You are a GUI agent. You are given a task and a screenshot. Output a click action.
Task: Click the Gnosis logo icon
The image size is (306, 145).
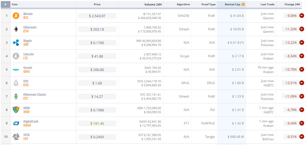point(16,70)
